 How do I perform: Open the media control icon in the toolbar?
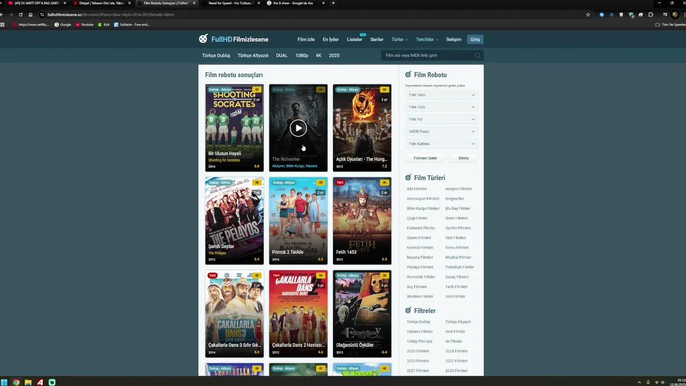pos(665,14)
